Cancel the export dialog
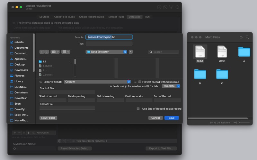This screenshot has width=257, height=160. tap(155, 118)
